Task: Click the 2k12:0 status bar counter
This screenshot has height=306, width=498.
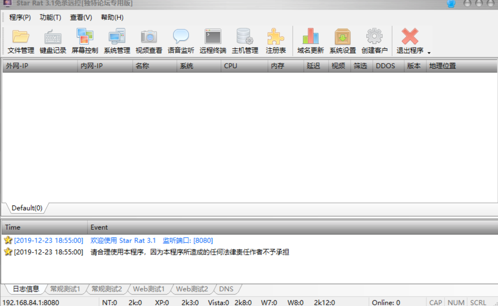Action: point(324,302)
